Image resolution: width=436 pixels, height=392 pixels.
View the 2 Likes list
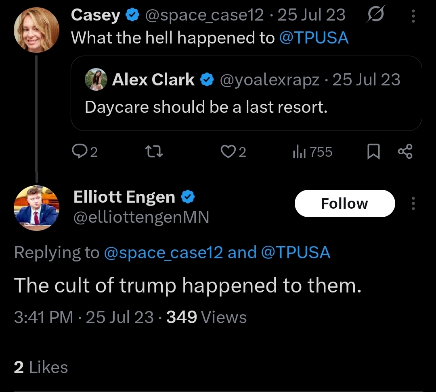click(41, 367)
